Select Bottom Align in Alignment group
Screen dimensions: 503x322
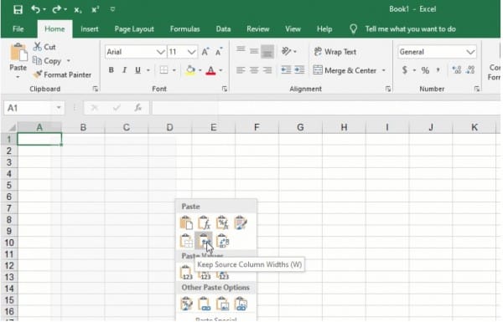pos(267,52)
